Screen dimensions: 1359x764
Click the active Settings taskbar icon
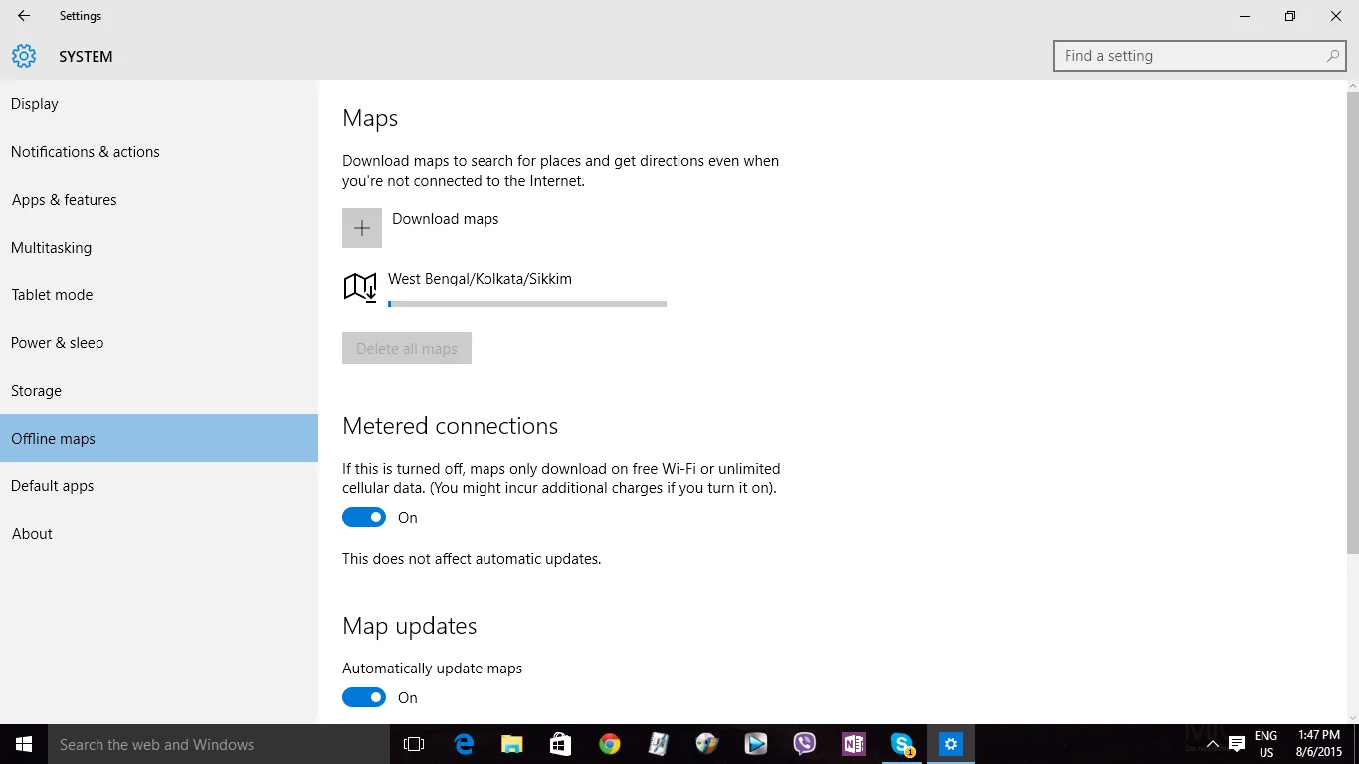[x=951, y=744]
